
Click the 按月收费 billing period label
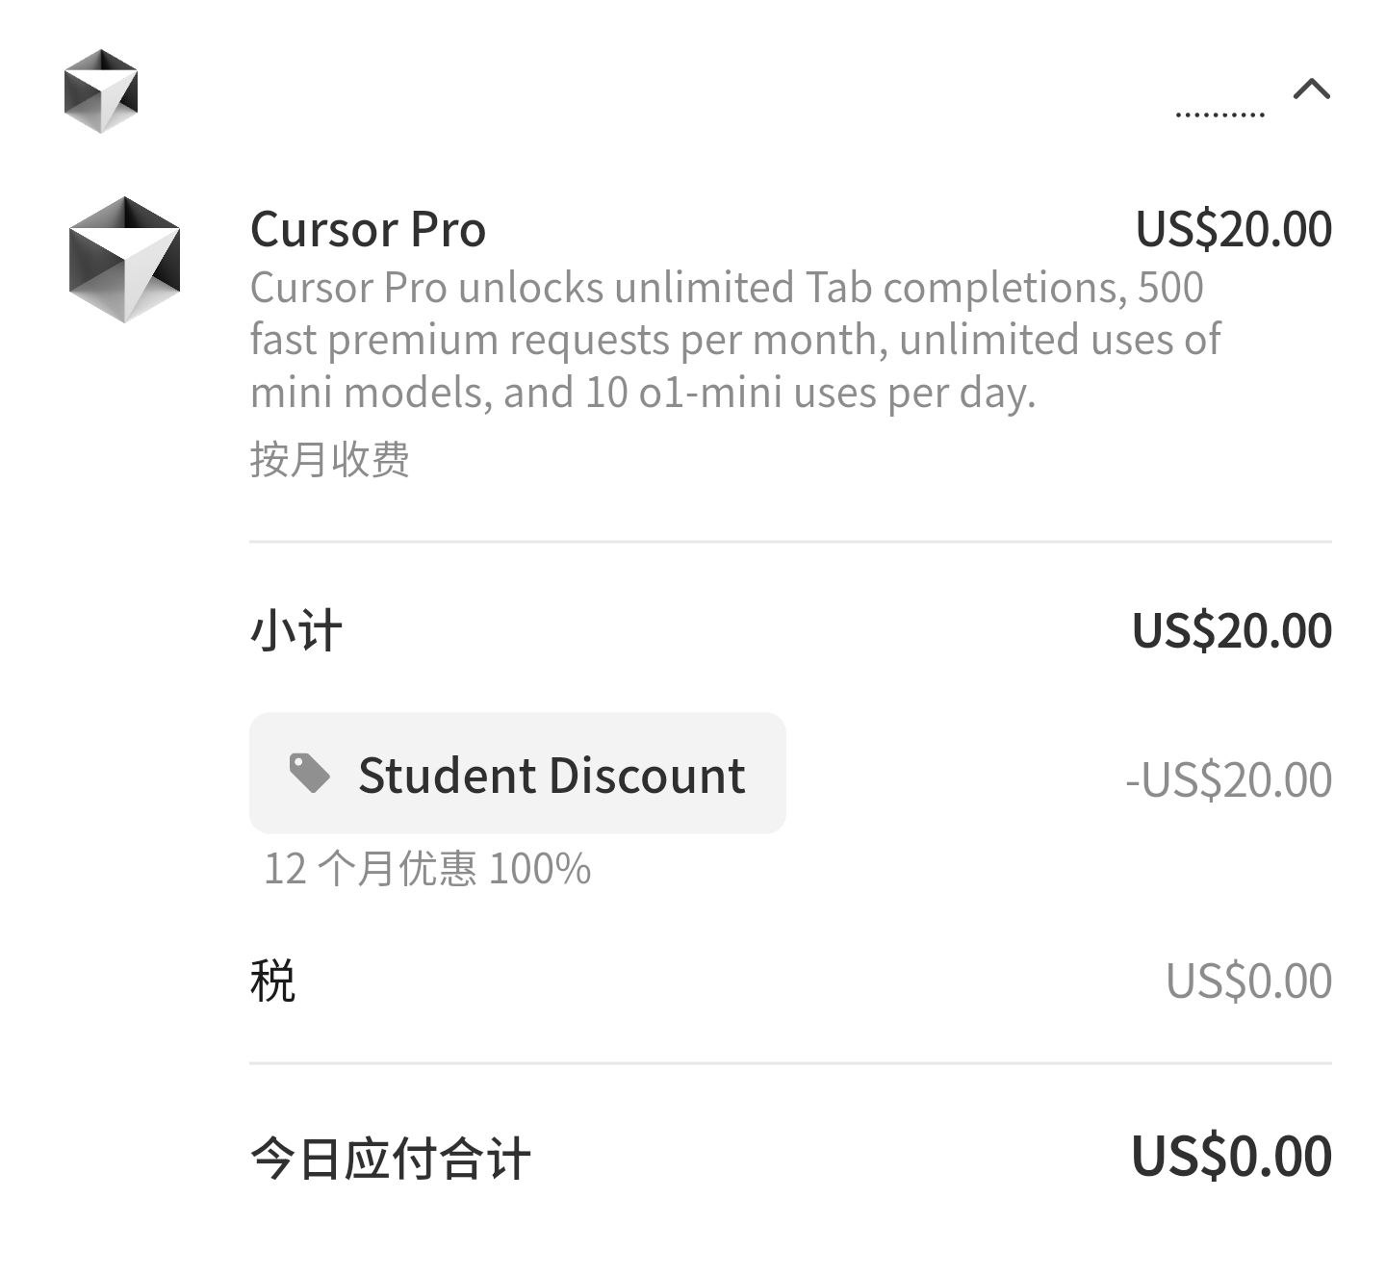pyautogui.click(x=330, y=459)
